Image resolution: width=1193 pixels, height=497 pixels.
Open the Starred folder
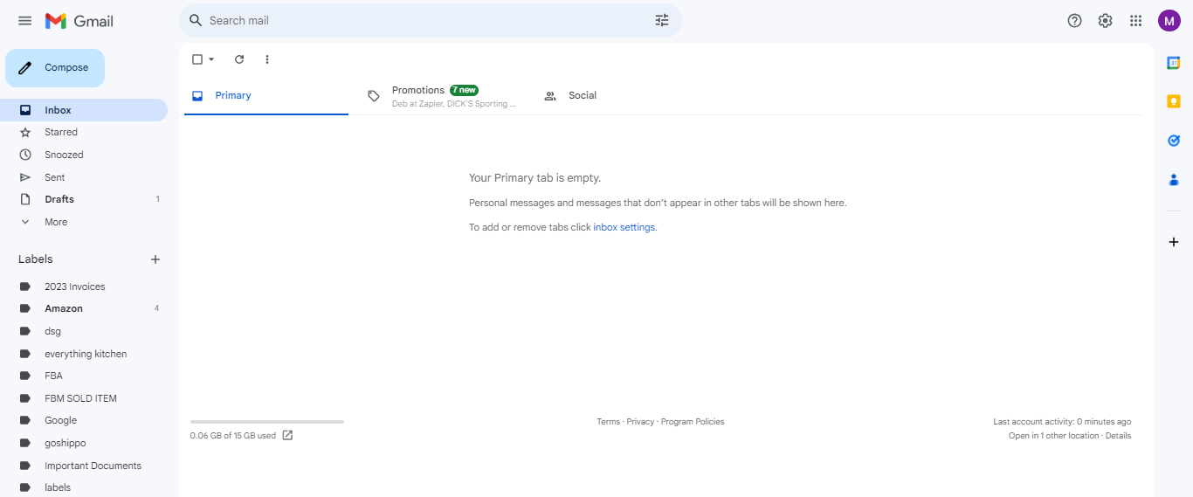pos(84,132)
